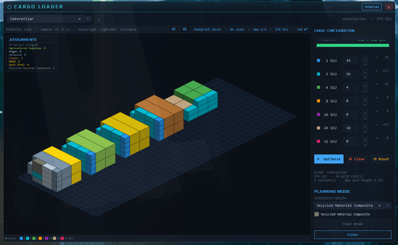The width and height of the screenshot is (398, 245).
Task: Expand the commodity brush dropdown
Action: pyautogui.click(x=388, y=206)
